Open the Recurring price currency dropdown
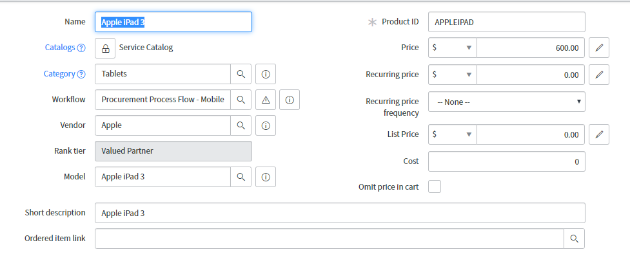The image size is (630, 254). [453, 75]
